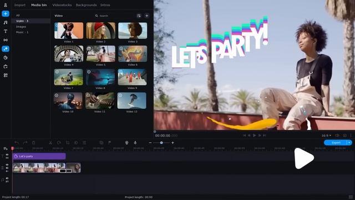Toggle video track visibility eye
Image resolution: width=355 pixels, height=200 pixels.
pos(7,165)
